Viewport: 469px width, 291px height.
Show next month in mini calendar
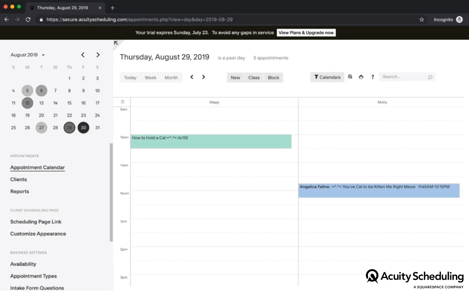pos(98,55)
